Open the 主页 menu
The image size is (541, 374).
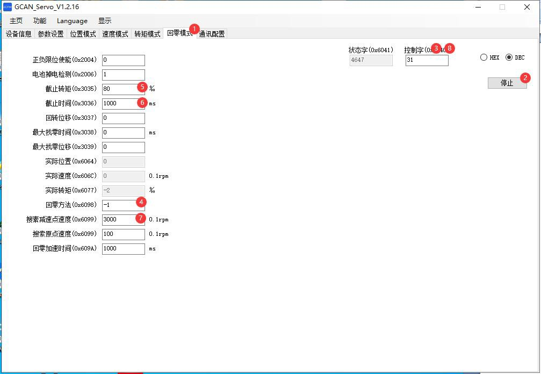16,21
